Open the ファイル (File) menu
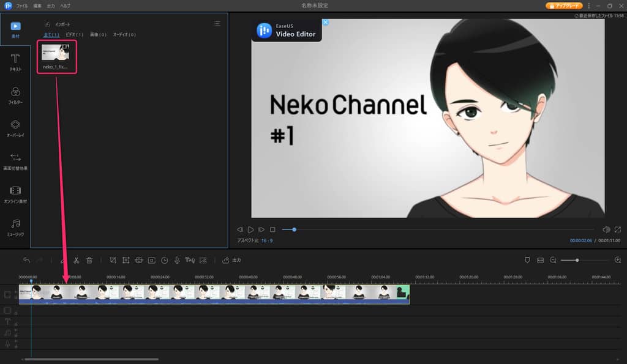Viewport: 627px width, 364px height. [22, 6]
